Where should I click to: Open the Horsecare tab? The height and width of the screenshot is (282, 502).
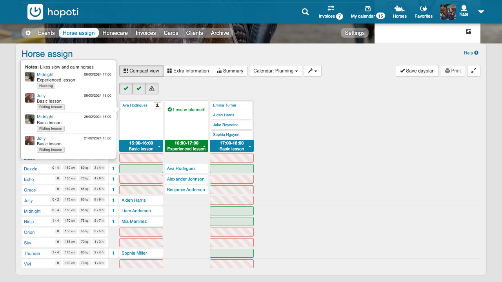[115, 33]
